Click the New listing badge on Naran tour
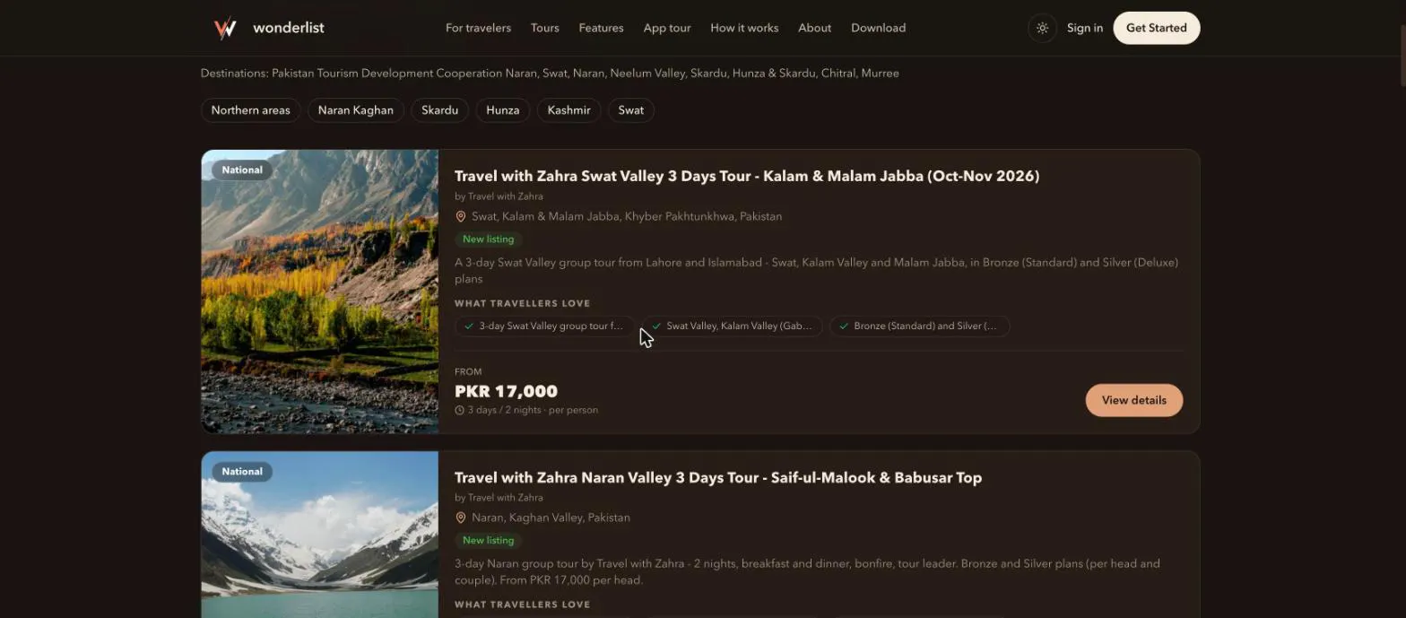This screenshot has width=1406, height=618. click(489, 541)
